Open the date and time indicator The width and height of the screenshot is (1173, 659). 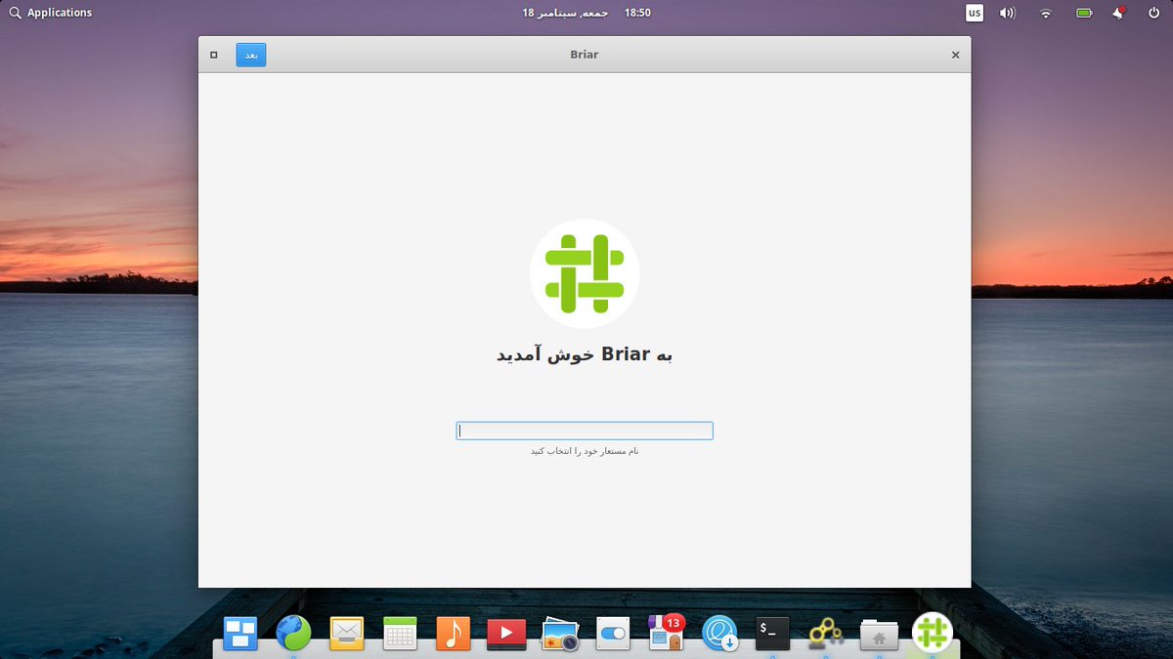tap(586, 13)
